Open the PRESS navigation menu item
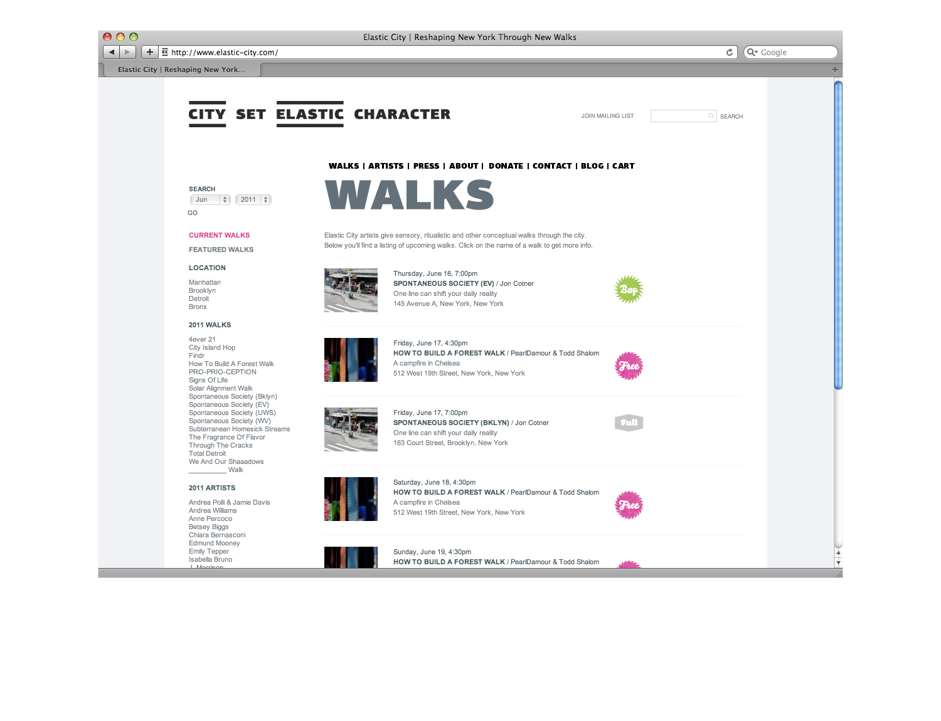The height and width of the screenshot is (721, 941). (426, 166)
